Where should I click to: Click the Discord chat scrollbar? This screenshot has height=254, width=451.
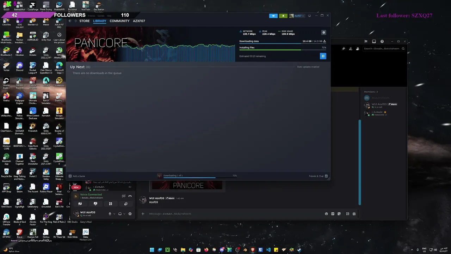click(x=360, y=162)
